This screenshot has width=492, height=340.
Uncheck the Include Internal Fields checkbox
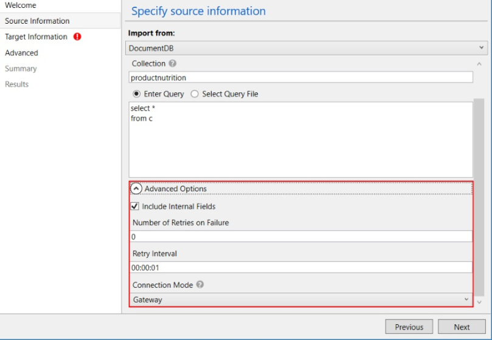pos(135,206)
